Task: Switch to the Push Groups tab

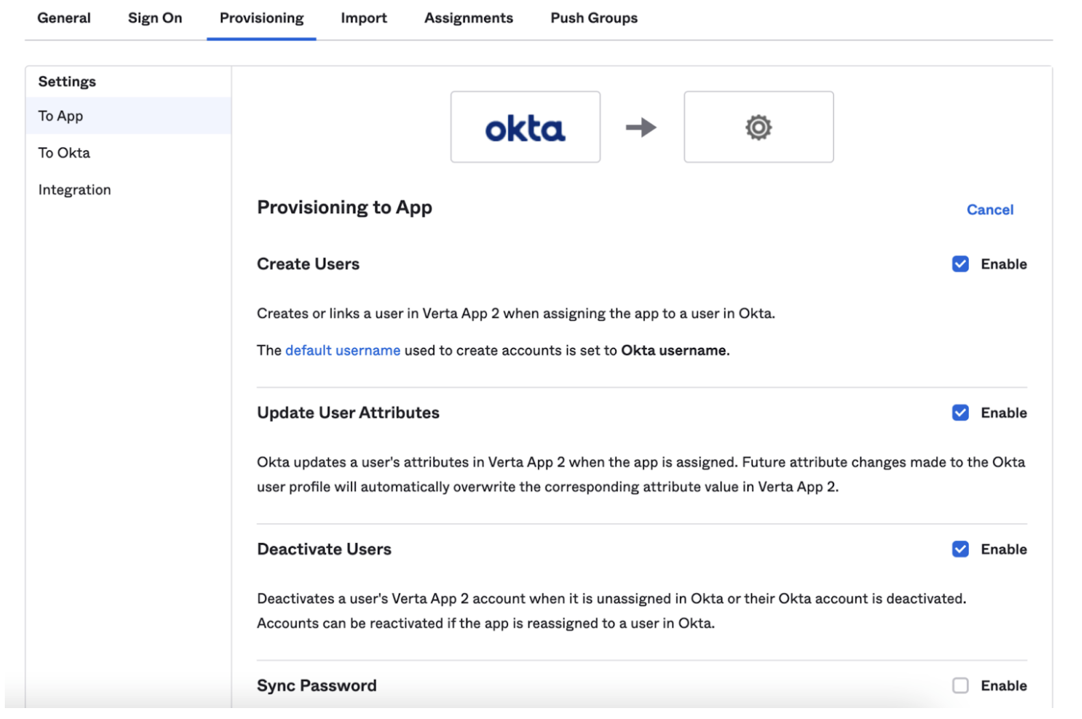Action: point(594,18)
